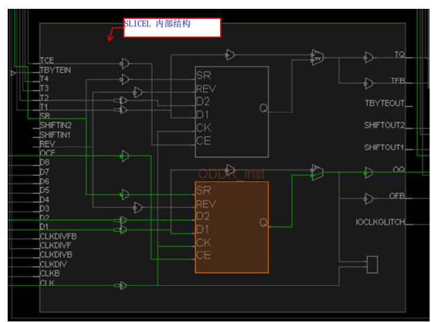Viewport: 442px width, 322px height.
Task: Select the CLKDIV input pin
Action: pyautogui.click(x=54, y=264)
